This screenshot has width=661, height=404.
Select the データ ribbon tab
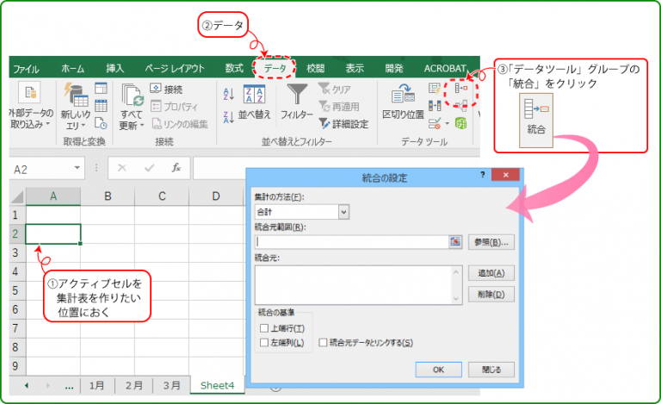click(275, 68)
